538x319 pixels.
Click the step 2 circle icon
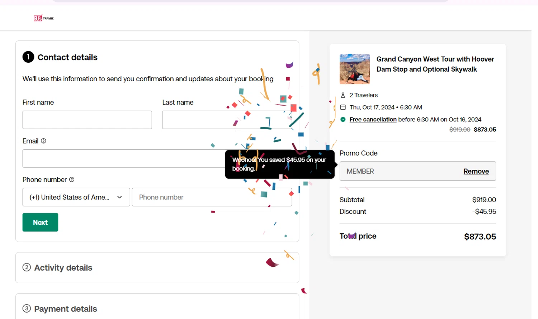(x=27, y=267)
